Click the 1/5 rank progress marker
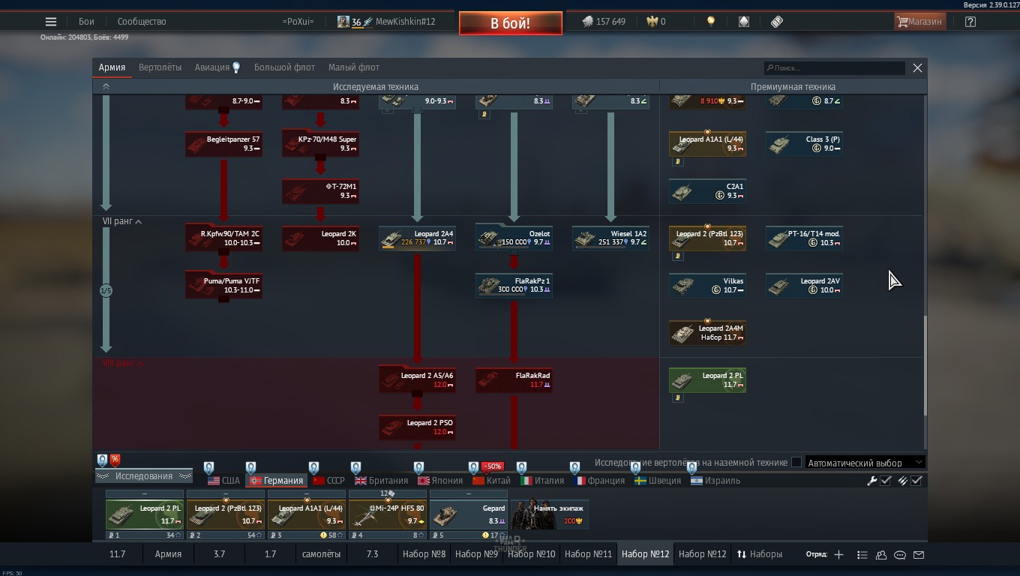Screen dimensions: 1020x576 pyautogui.click(x=106, y=290)
